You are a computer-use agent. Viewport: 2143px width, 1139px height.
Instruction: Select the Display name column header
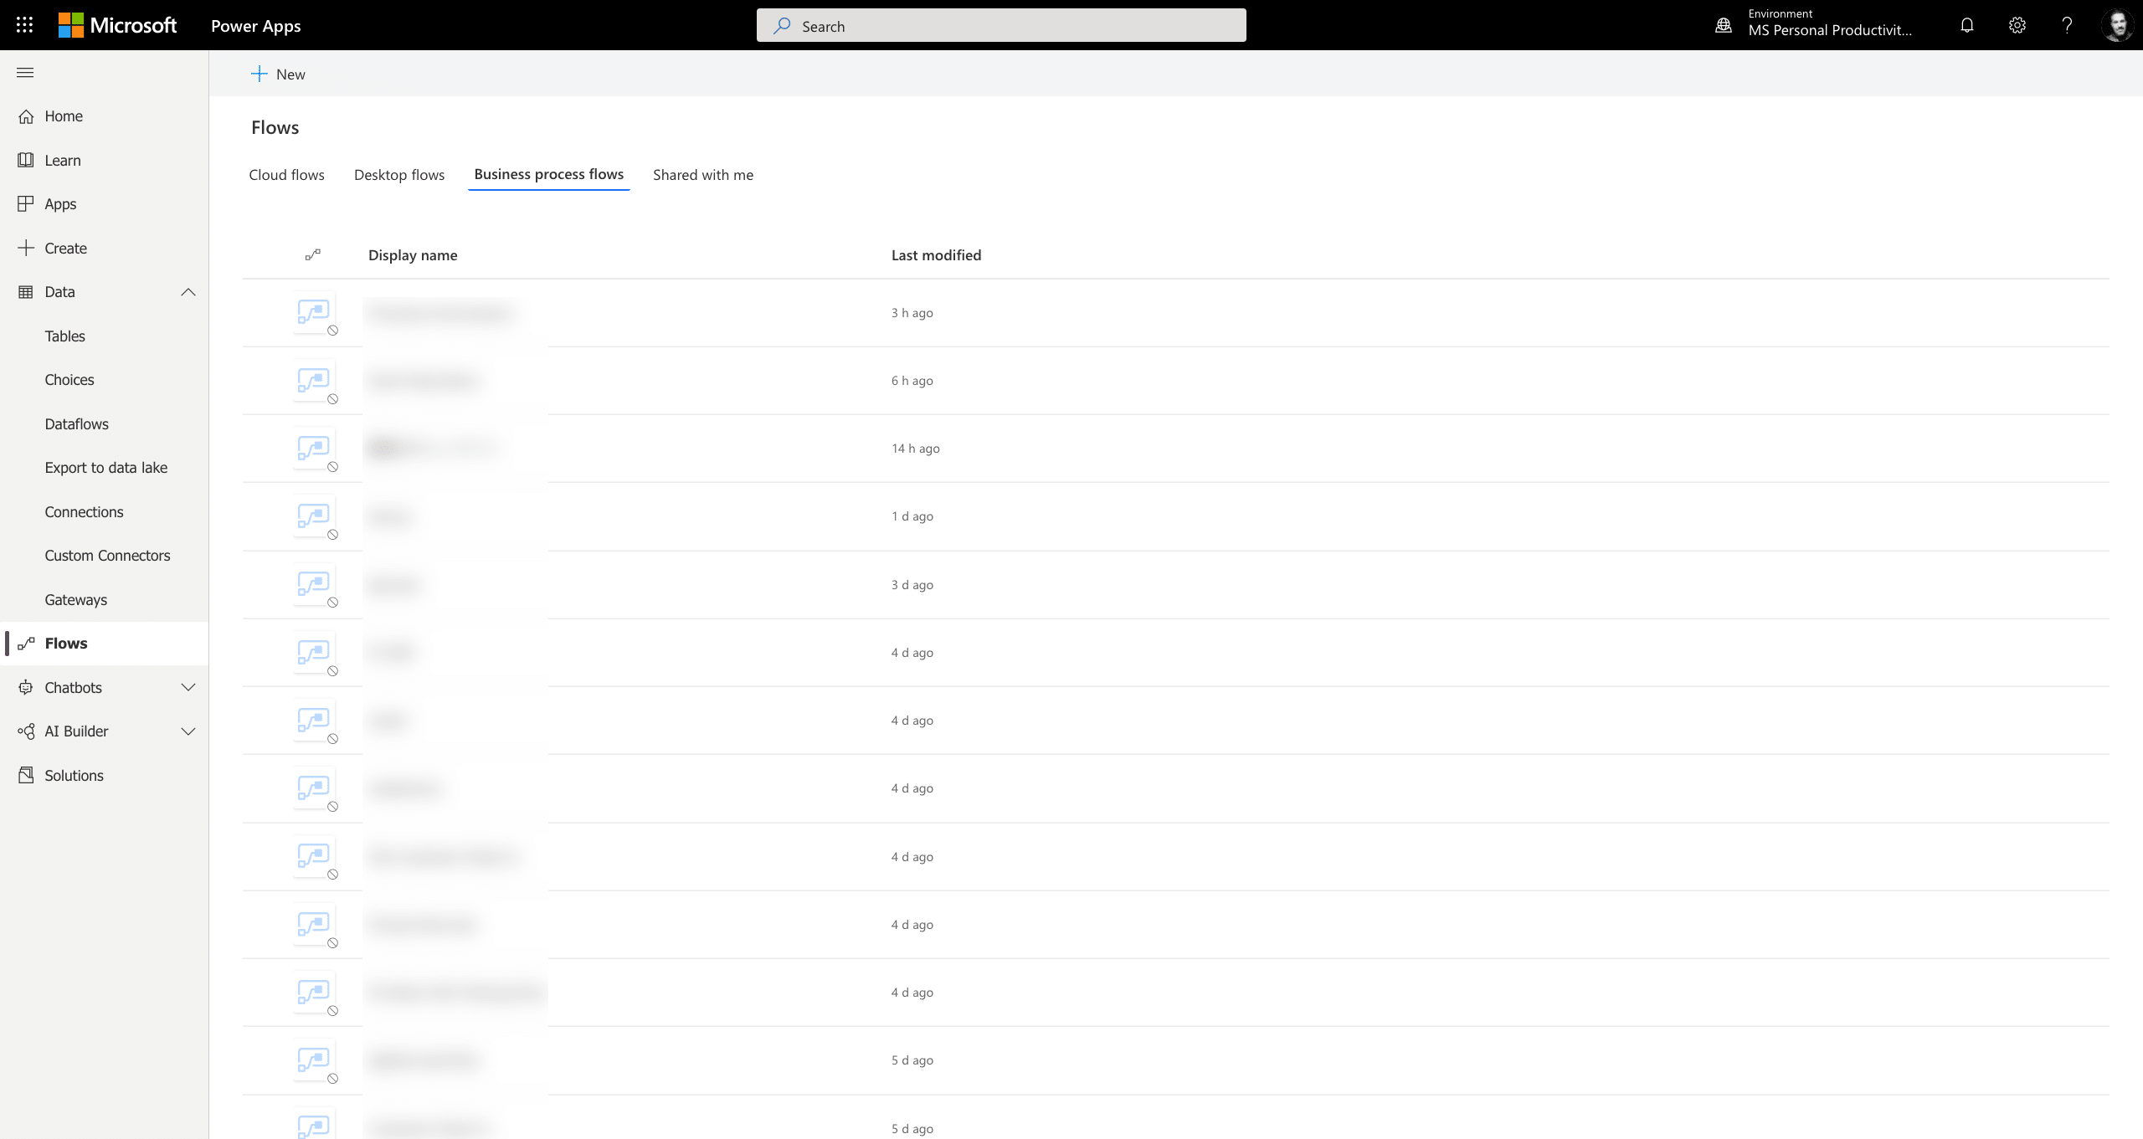(x=411, y=254)
